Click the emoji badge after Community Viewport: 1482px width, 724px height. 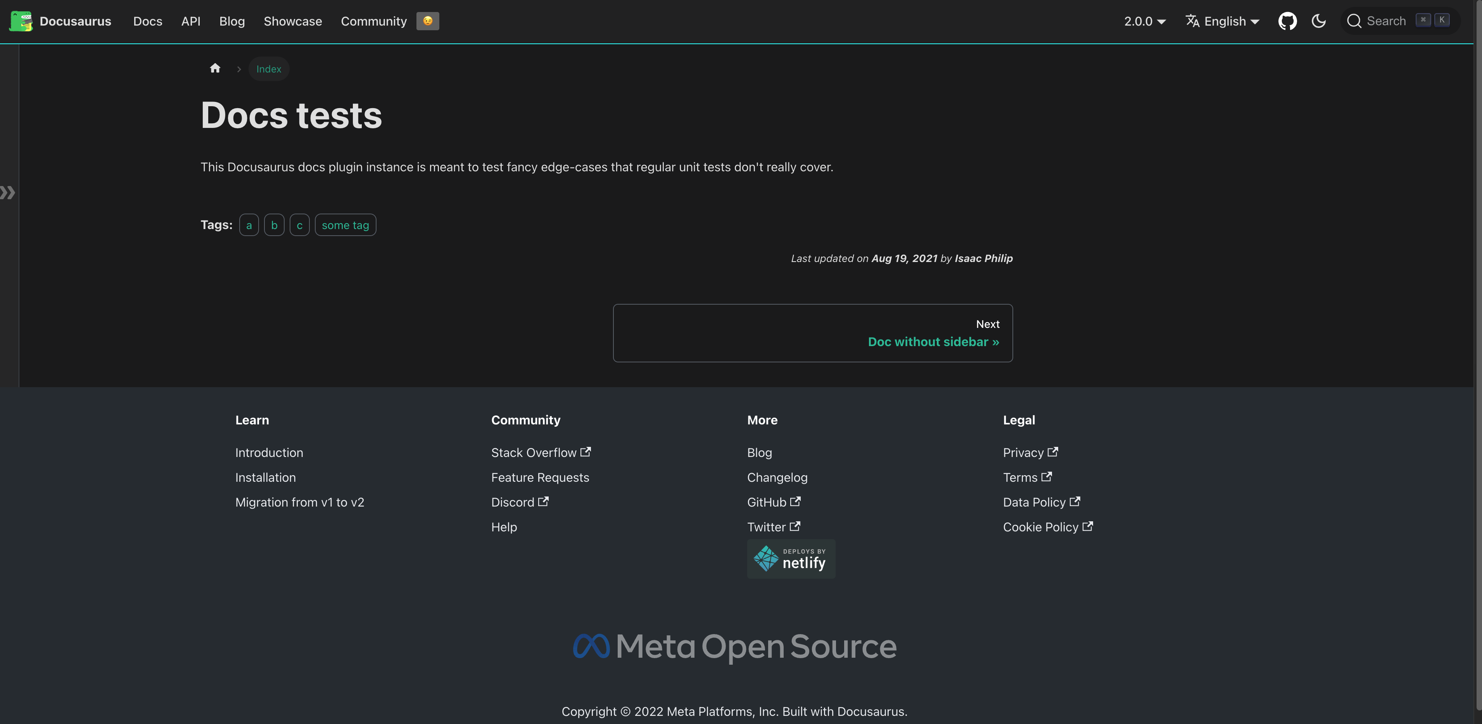pos(427,21)
